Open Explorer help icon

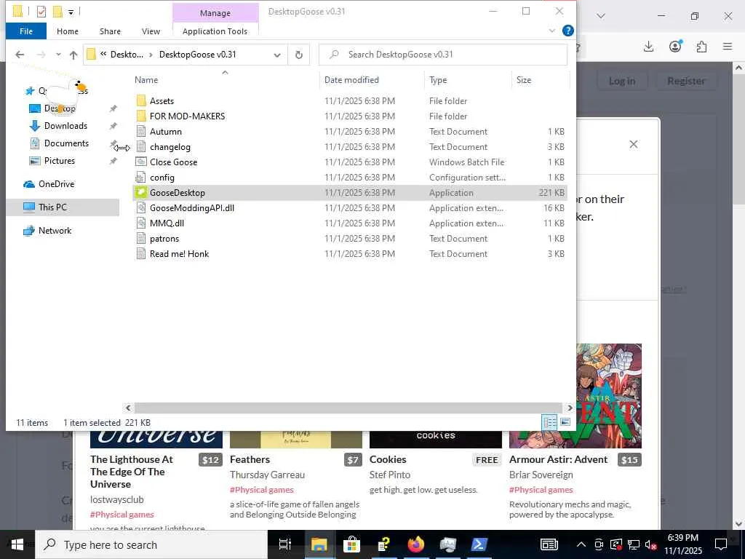[x=567, y=31]
